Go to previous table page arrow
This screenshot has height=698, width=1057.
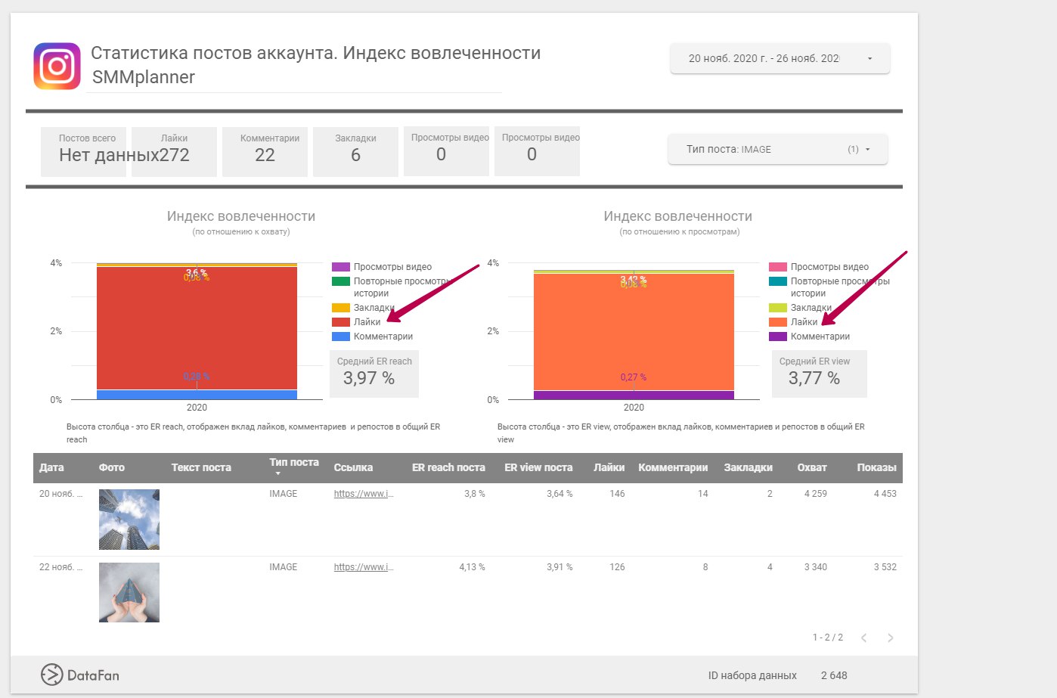[x=863, y=638]
